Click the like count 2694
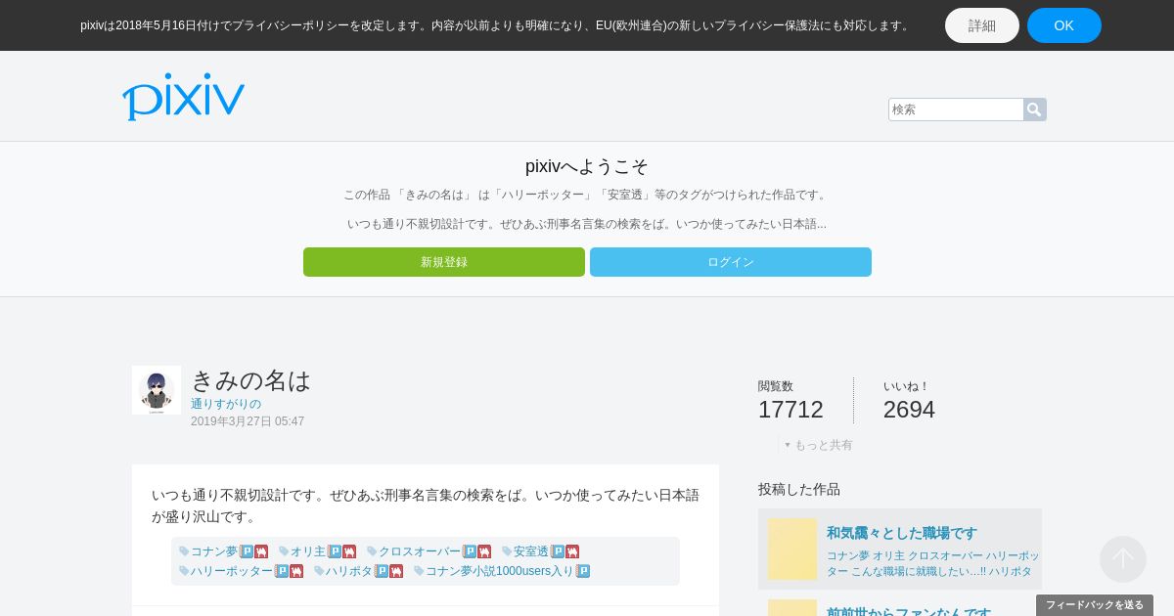The height and width of the screenshot is (616, 1174). click(909, 410)
